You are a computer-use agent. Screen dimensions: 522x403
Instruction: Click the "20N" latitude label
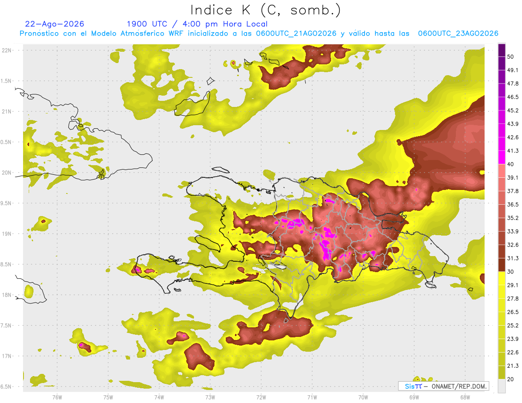(7, 173)
